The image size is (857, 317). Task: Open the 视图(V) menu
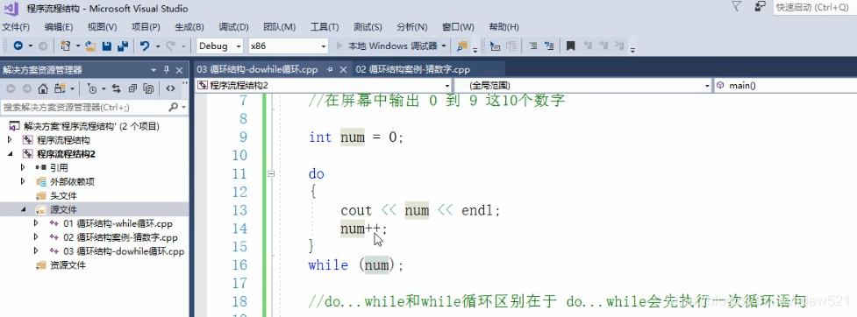point(103,27)
